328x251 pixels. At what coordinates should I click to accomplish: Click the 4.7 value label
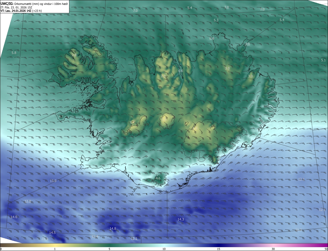pyautogui.click(x=61, y=117)
